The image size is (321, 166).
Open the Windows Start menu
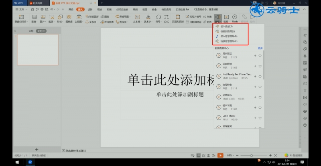pos(17,162)
